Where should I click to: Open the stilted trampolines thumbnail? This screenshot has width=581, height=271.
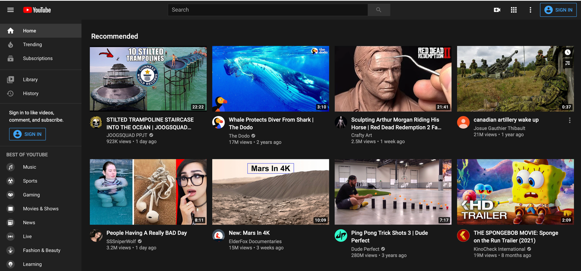pos(148,79)
